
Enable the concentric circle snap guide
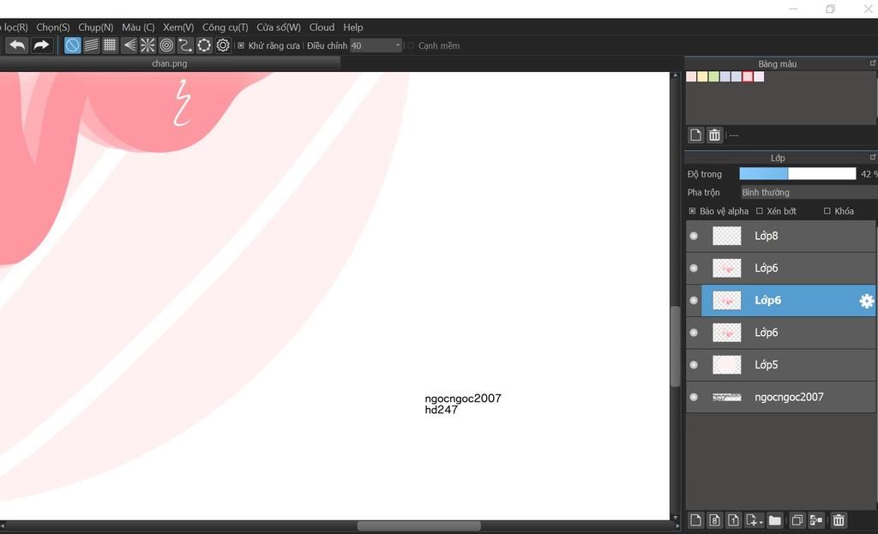166,45
